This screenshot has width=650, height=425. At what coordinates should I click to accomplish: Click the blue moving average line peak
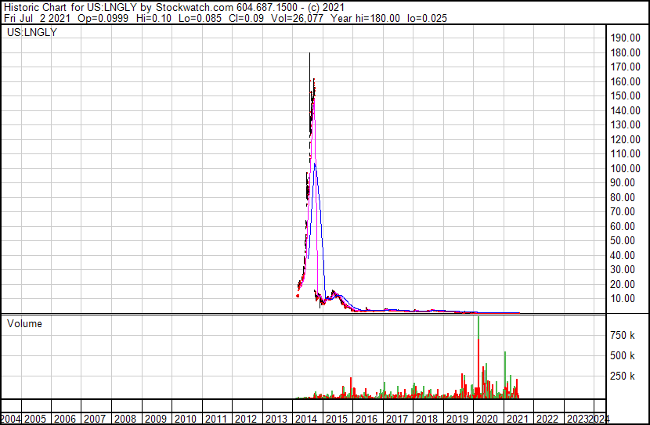click(x=315, y=164)
